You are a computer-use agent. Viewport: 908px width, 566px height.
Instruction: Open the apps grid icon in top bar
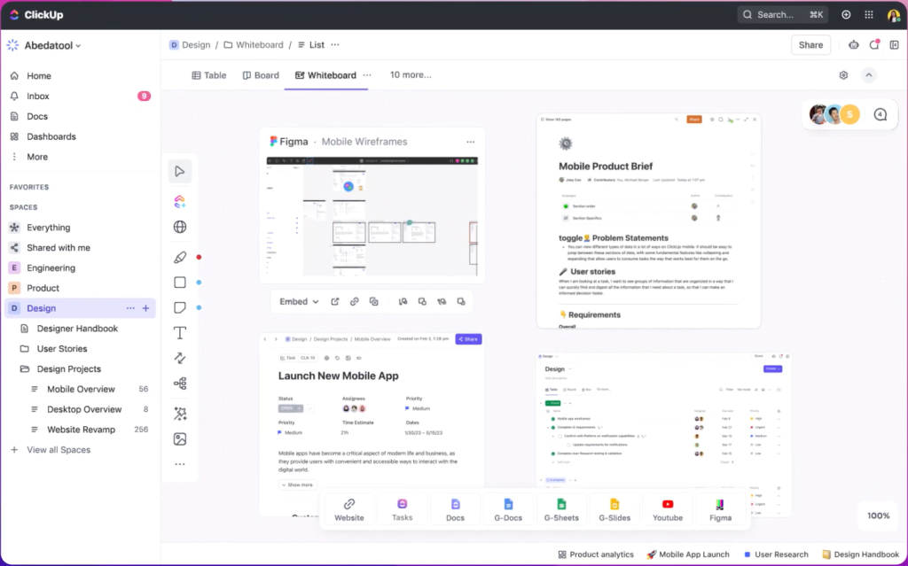click(x=869, y=14)
